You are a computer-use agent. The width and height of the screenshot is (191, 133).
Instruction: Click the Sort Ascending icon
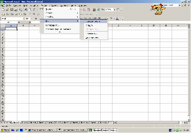84,9
